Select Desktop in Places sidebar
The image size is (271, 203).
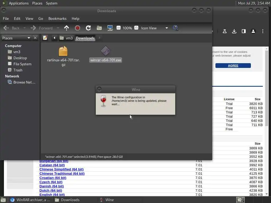point(20,58)
